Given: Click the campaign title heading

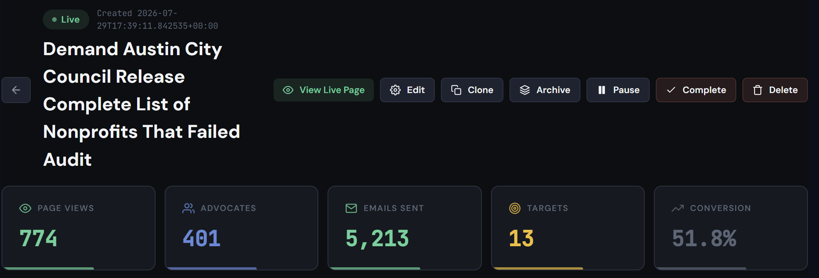Looking at the screenshot, I should [142, 104].
